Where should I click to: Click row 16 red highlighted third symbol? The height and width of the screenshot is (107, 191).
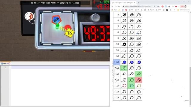point(138,80)
